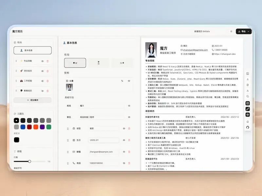This screenshot has height=196, width=262.
Task: Delete the 工作经验 module
Action: (47, 81)
